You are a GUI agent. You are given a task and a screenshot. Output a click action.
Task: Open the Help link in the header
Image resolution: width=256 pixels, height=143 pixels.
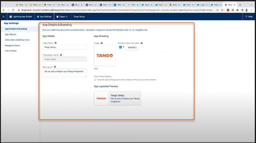[x=249, y=17]
